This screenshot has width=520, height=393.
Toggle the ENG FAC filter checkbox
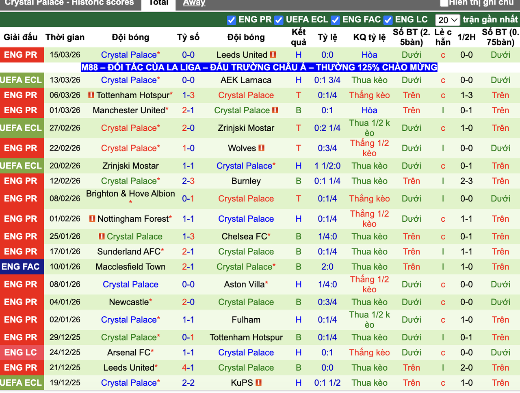tap(336, 20)
